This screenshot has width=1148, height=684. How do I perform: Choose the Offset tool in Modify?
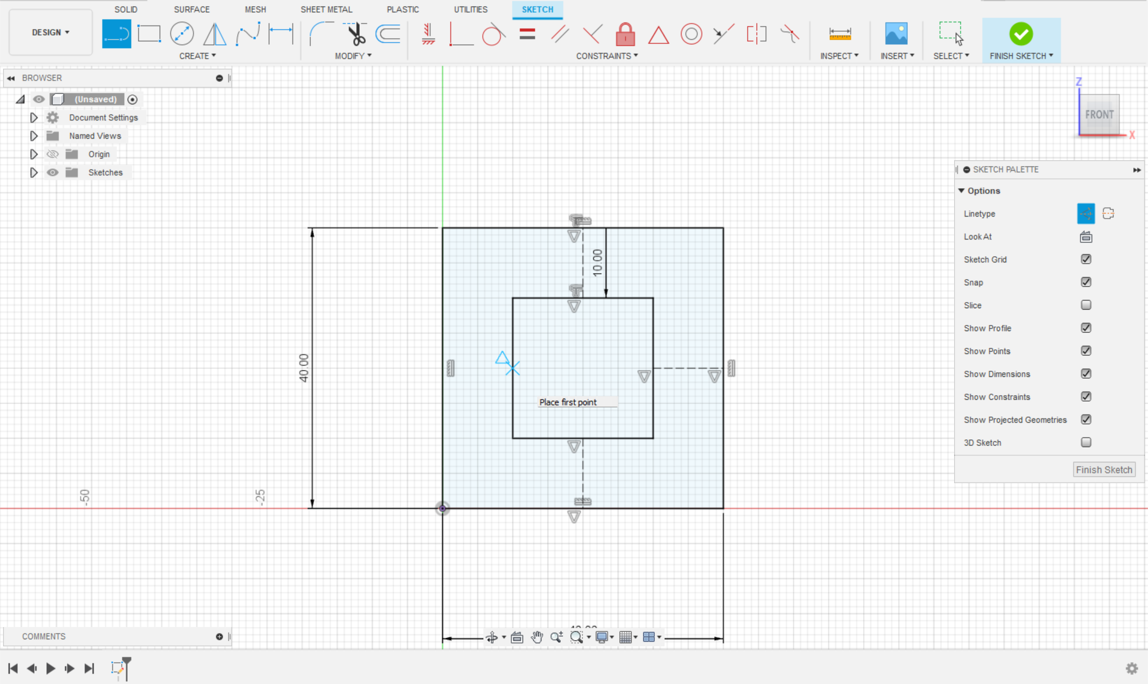point(388,34)
